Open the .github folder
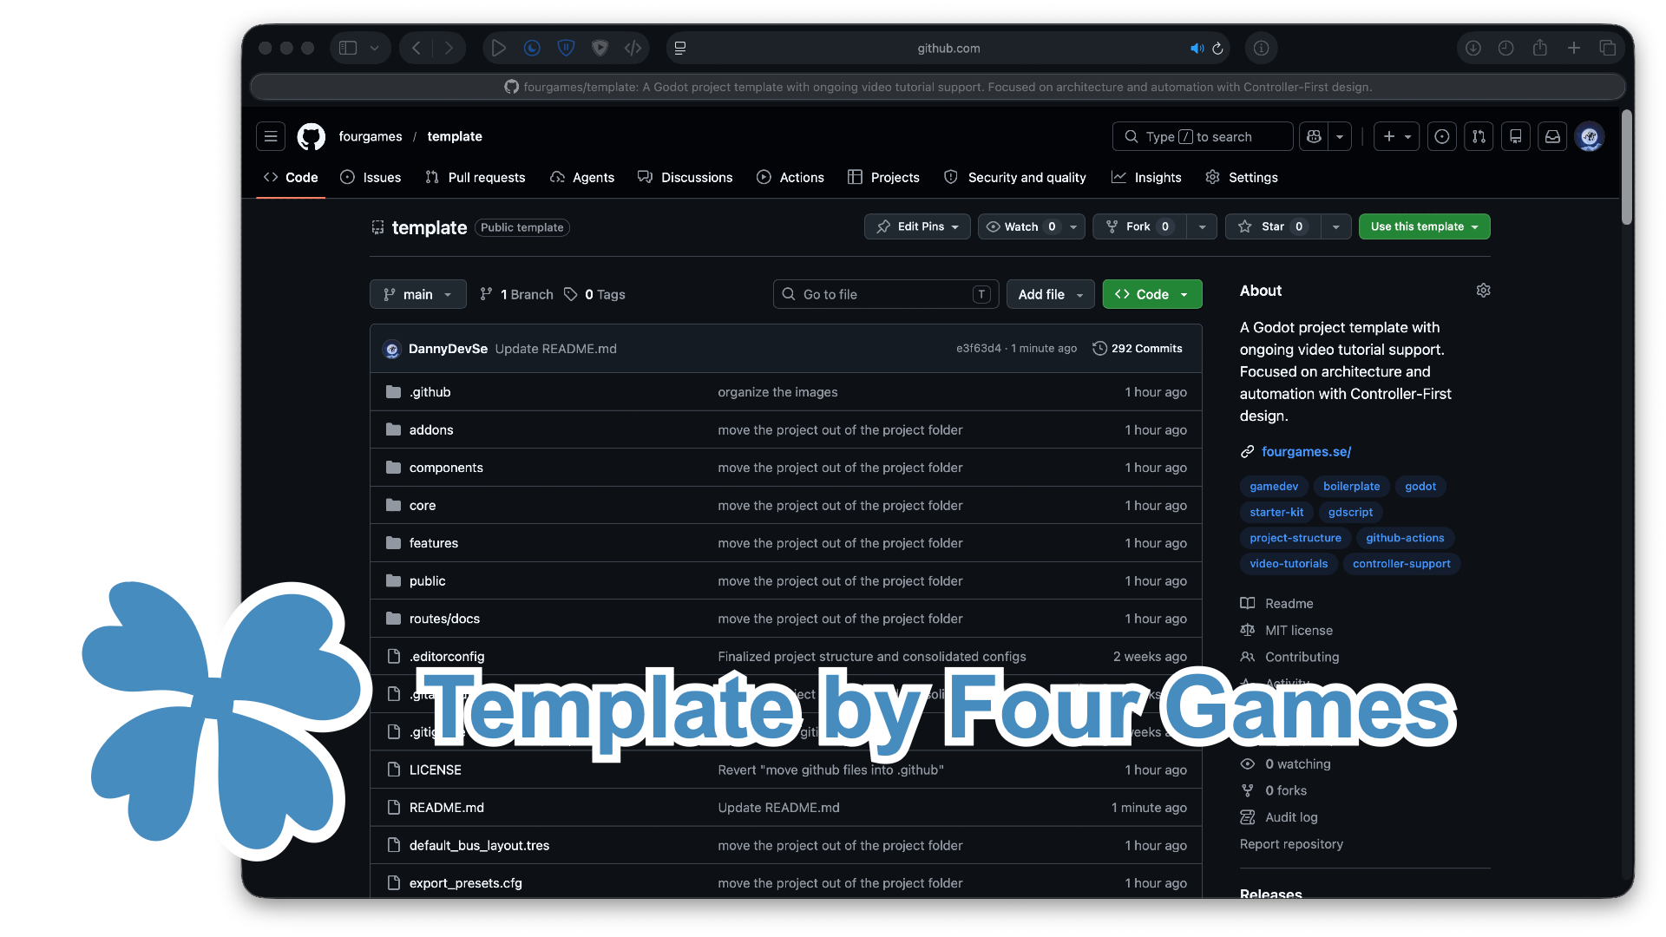The height and width of the screenshot is (937, 1666). (430, 392)
